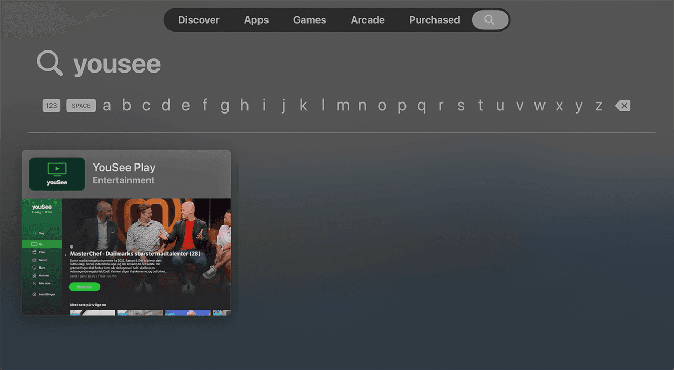Switch to the Discover tab
The image size is (674, 370).
click(x=199, y=19)
